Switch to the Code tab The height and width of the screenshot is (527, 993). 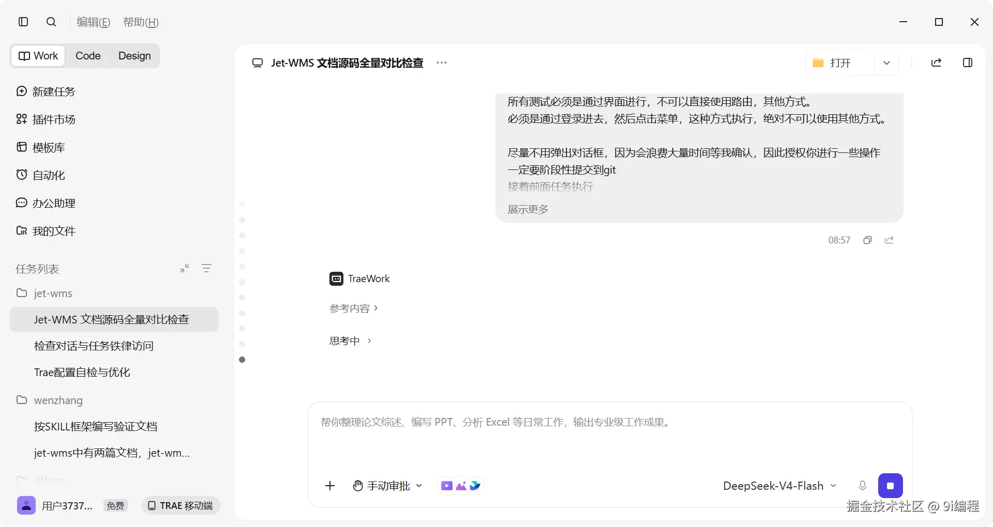click(x=88, y=56)
